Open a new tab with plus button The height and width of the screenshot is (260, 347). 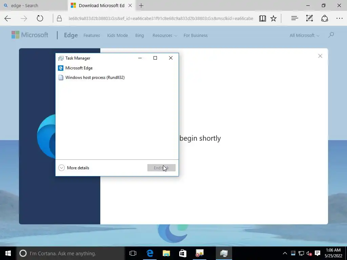click(141, 5)
